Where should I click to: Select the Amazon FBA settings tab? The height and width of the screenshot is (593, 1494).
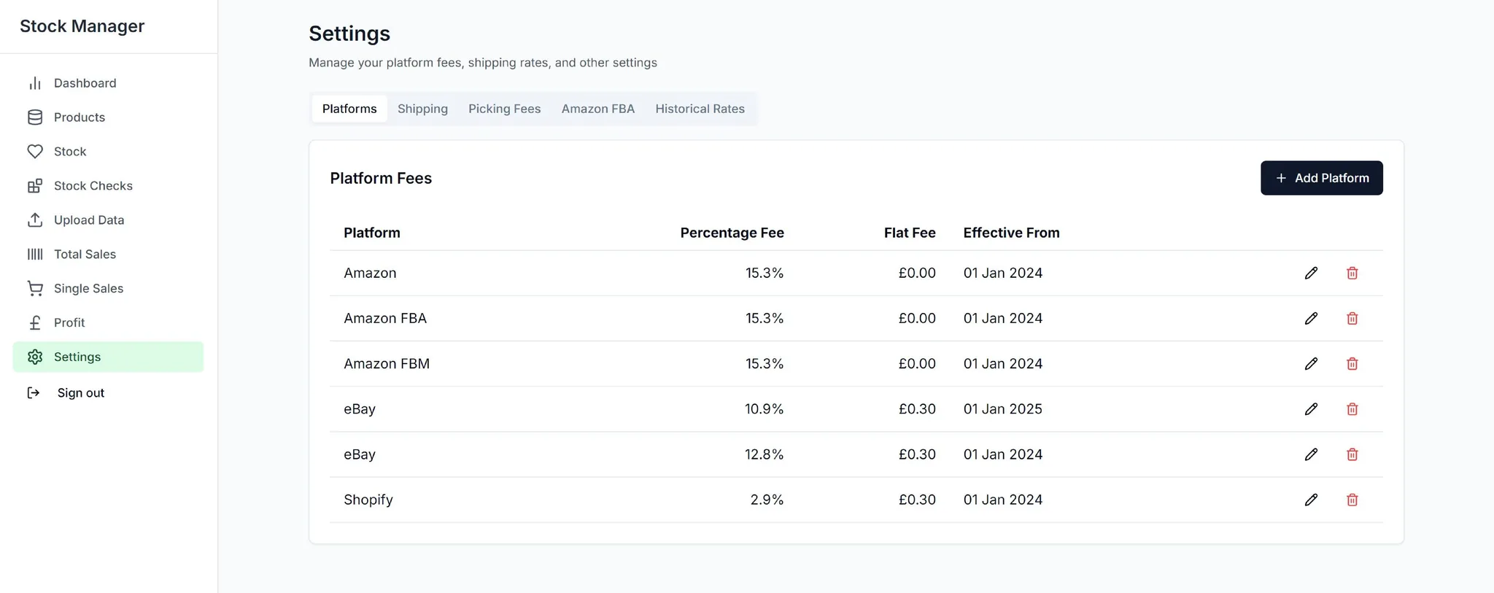(x=597, y=109)
